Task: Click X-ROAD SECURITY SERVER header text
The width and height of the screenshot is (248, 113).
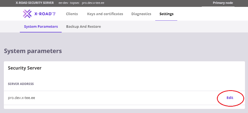Action: coord(33,3)
